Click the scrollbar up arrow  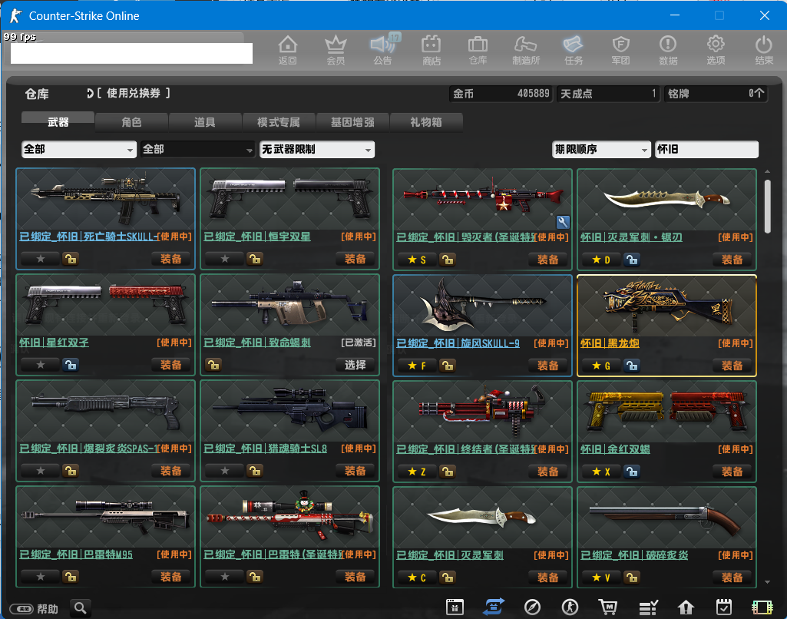[768, 172]
